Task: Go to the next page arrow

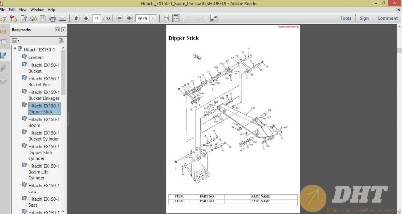Action: pyautogui.click(x=86, y=18)
